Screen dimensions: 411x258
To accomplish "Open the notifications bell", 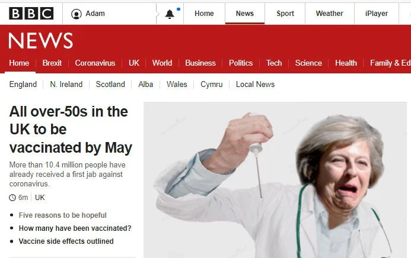I will [170, 14].
